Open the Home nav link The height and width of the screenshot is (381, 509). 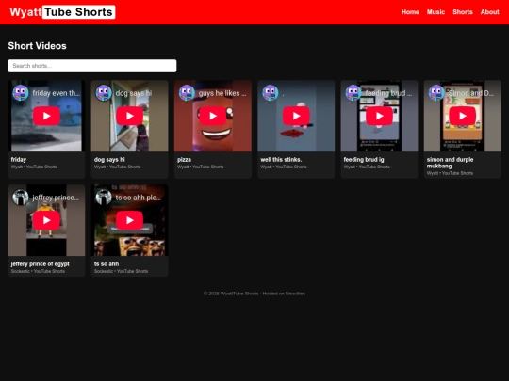coord(410,12)
